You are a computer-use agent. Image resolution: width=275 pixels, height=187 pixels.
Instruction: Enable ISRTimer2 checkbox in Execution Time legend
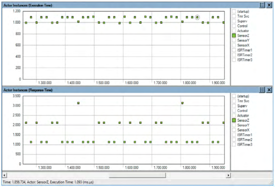(x=234, y=55)
